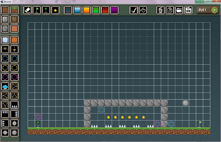Save the level with floppy disk icon
The height and width of the screenshot is (142, 221).
coord(188,10)
